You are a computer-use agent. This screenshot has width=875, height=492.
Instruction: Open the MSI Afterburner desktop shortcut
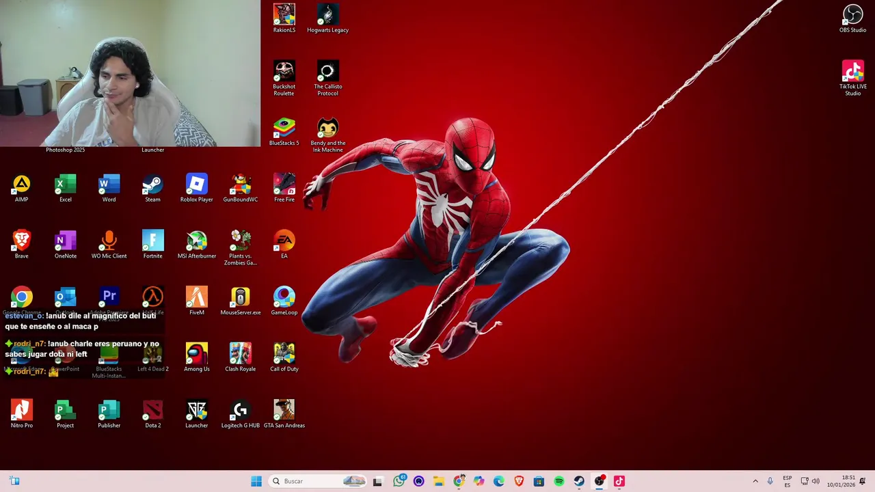click(x=196, y=245)
